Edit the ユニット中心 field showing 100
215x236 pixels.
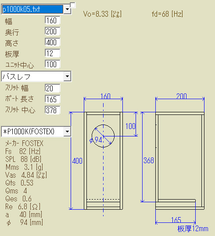[53, 64]
